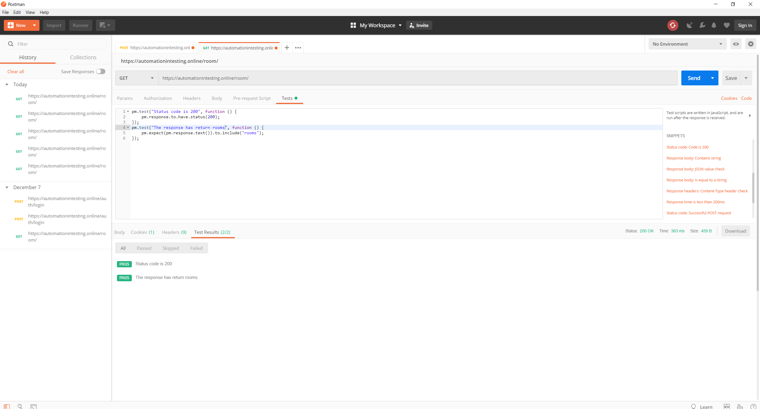Open the No Environment dropdown
The width and height of the screenshot is (760, 409).
(687, 44)
